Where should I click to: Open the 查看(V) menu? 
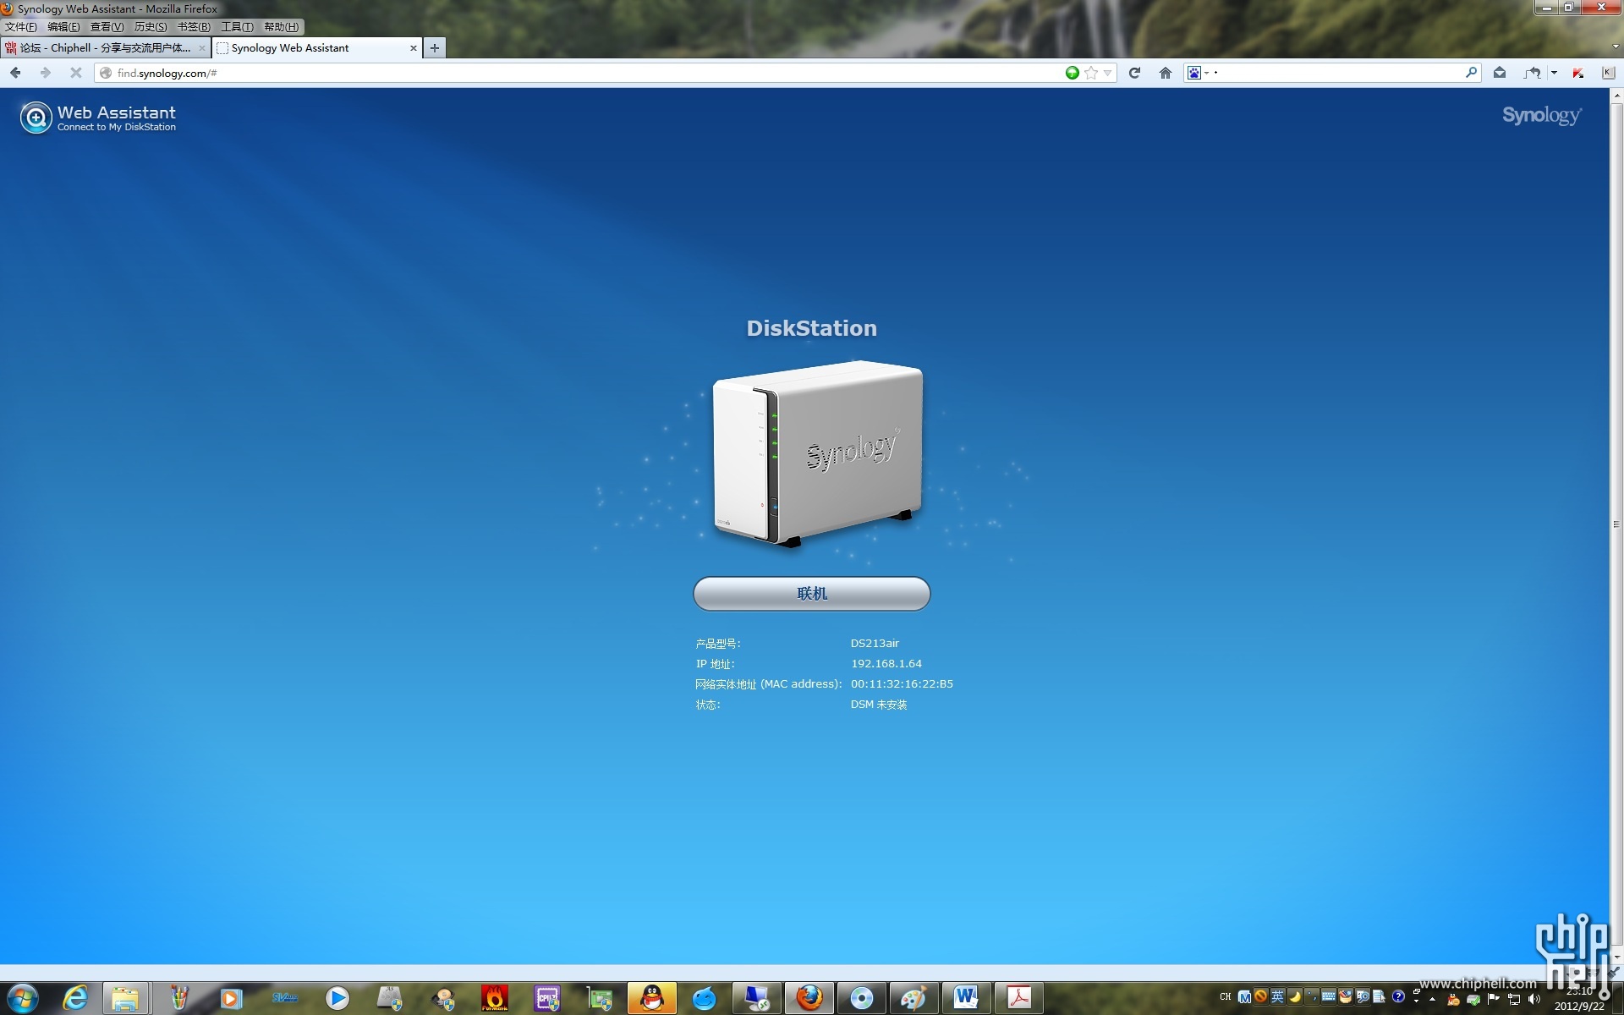pos(107,27)
